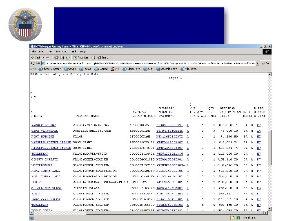This screenshot has height=221, width=294.
Task: Open the View menu
Action: (x=50, y=52)
